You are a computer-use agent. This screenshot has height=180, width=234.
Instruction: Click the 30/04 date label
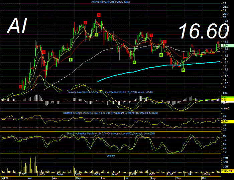pyautogui.click(x=78, y=174)
